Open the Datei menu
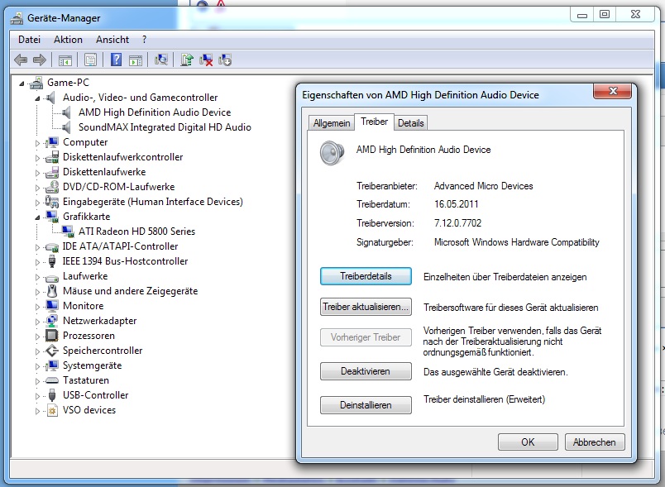The height and width of the screenshot is (487, 665). coord(29,40)
